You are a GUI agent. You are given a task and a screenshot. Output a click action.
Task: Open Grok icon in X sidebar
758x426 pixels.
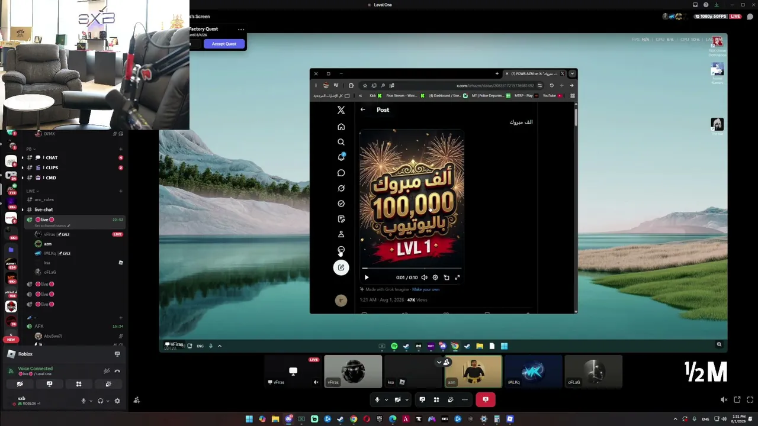pos(341,188)
